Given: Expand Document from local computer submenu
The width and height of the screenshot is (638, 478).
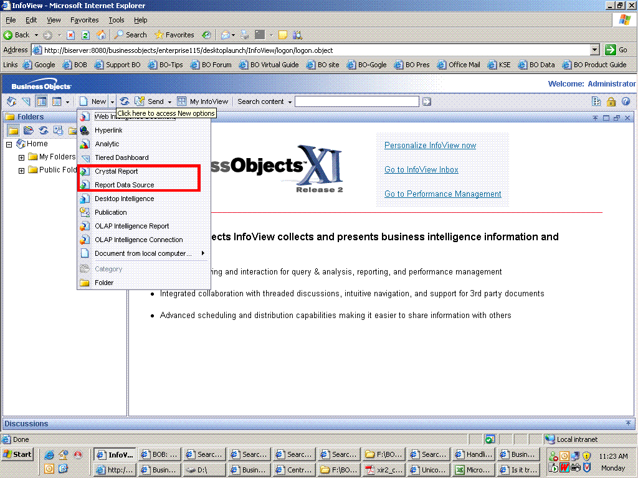Looking at the screenshot, I should click(x=144, y=253).
